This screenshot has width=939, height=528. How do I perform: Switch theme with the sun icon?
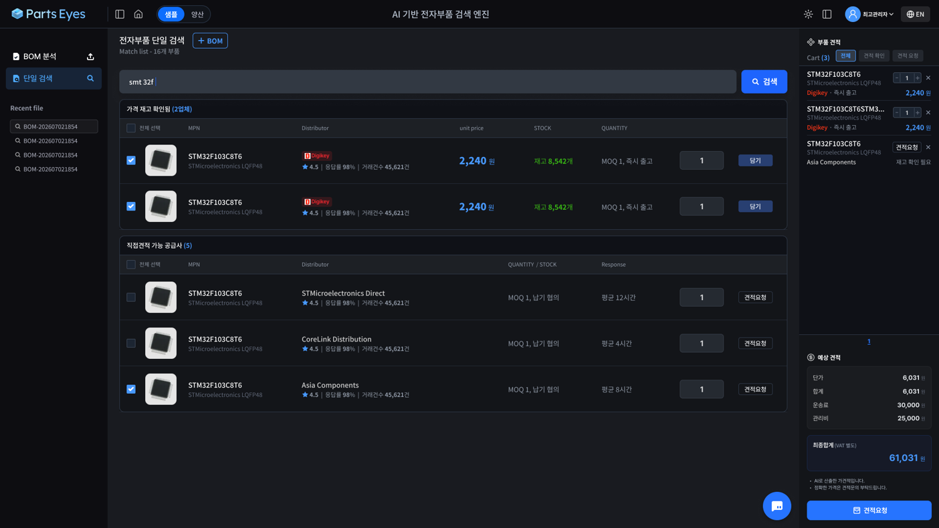[809, 14]
